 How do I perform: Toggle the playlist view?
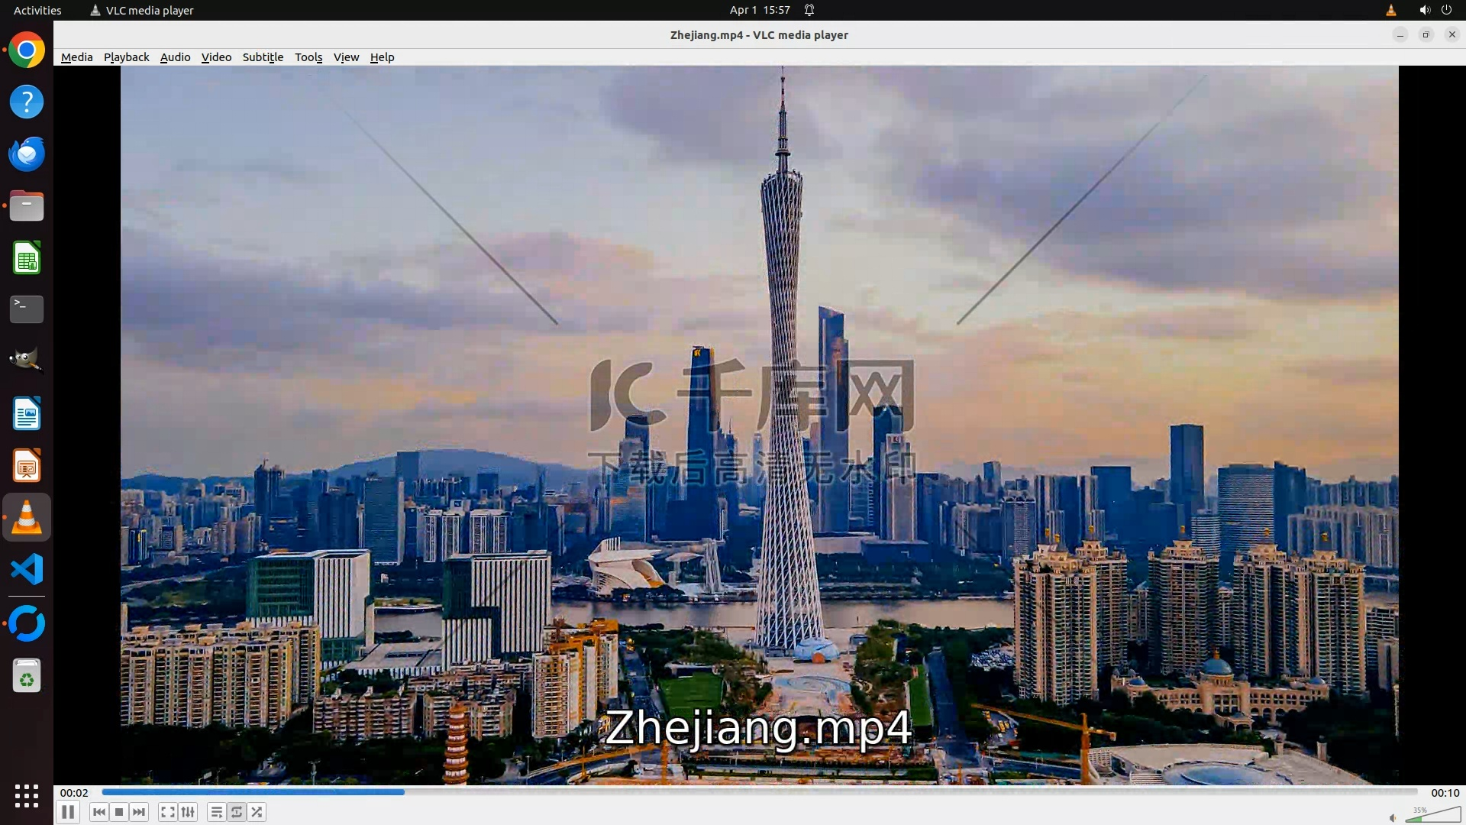[x=217, y=812]
